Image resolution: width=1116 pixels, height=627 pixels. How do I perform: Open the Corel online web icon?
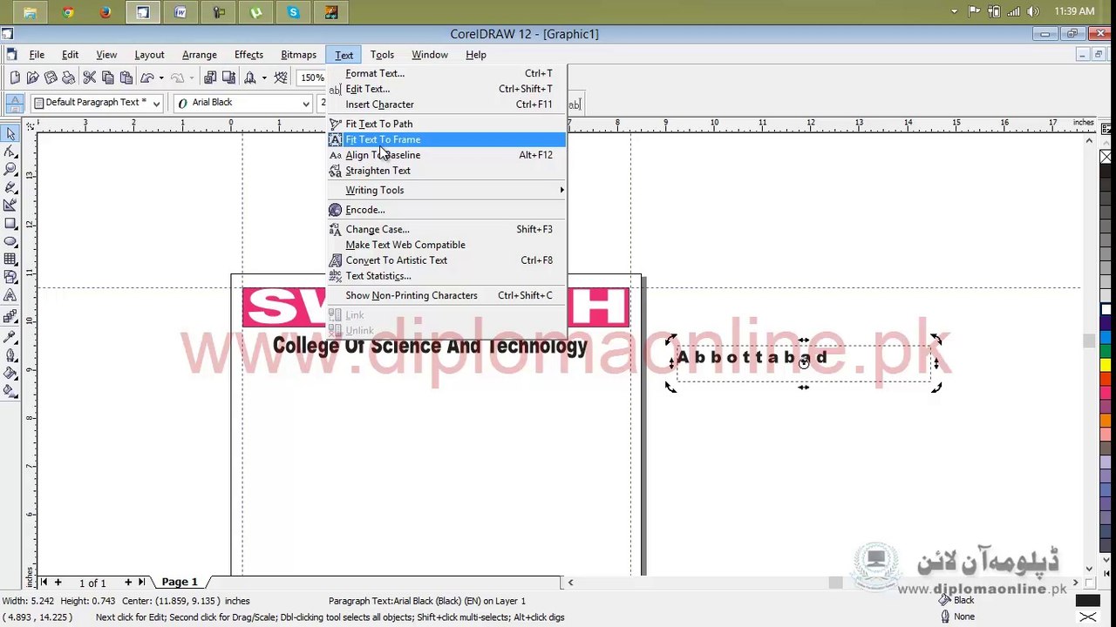[x=281, y=78]
